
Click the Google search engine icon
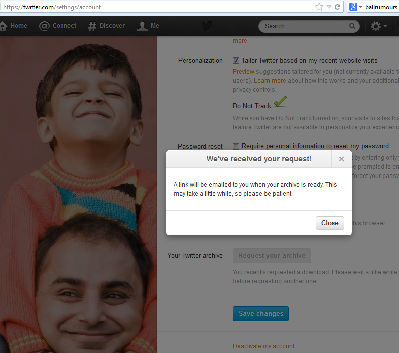(x=353, y=7)
